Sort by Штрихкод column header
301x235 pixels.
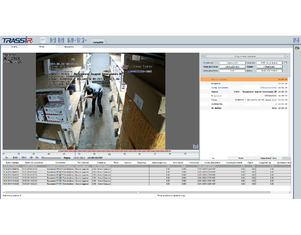click(141, 163)
